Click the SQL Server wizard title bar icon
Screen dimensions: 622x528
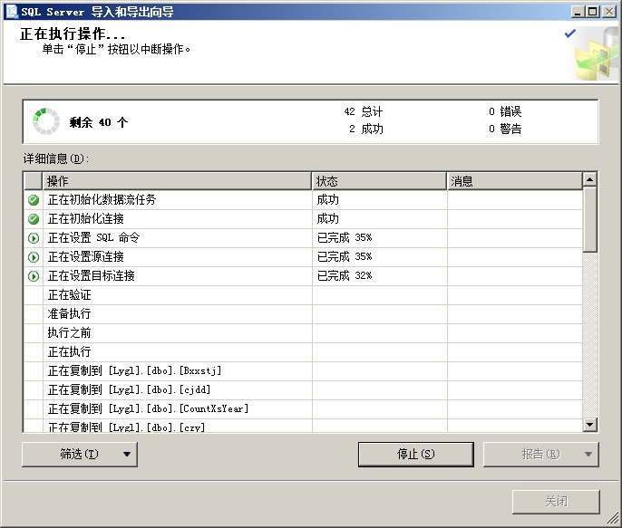tap(11, 11)
